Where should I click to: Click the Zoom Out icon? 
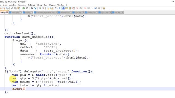pos(43,8)
